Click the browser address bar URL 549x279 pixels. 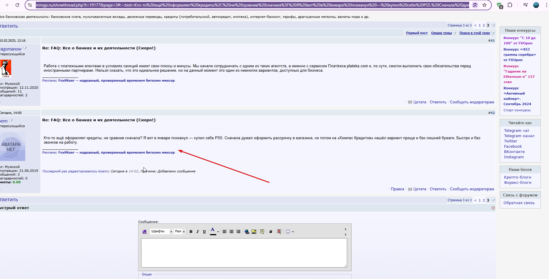tap(252, 5)
